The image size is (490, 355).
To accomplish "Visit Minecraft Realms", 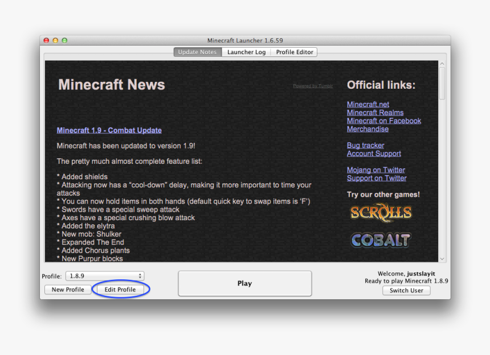I will 375,112.
